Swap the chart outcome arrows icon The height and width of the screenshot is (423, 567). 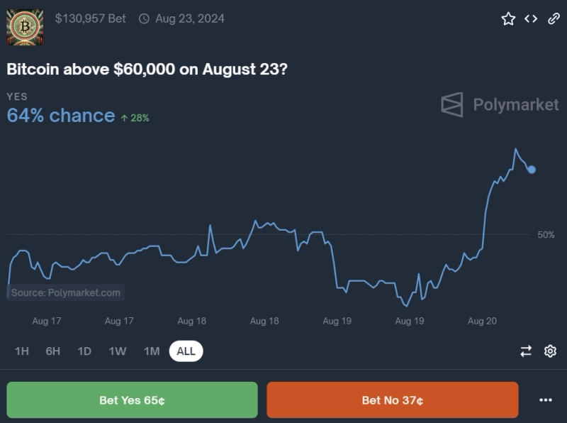pos(526,351)
